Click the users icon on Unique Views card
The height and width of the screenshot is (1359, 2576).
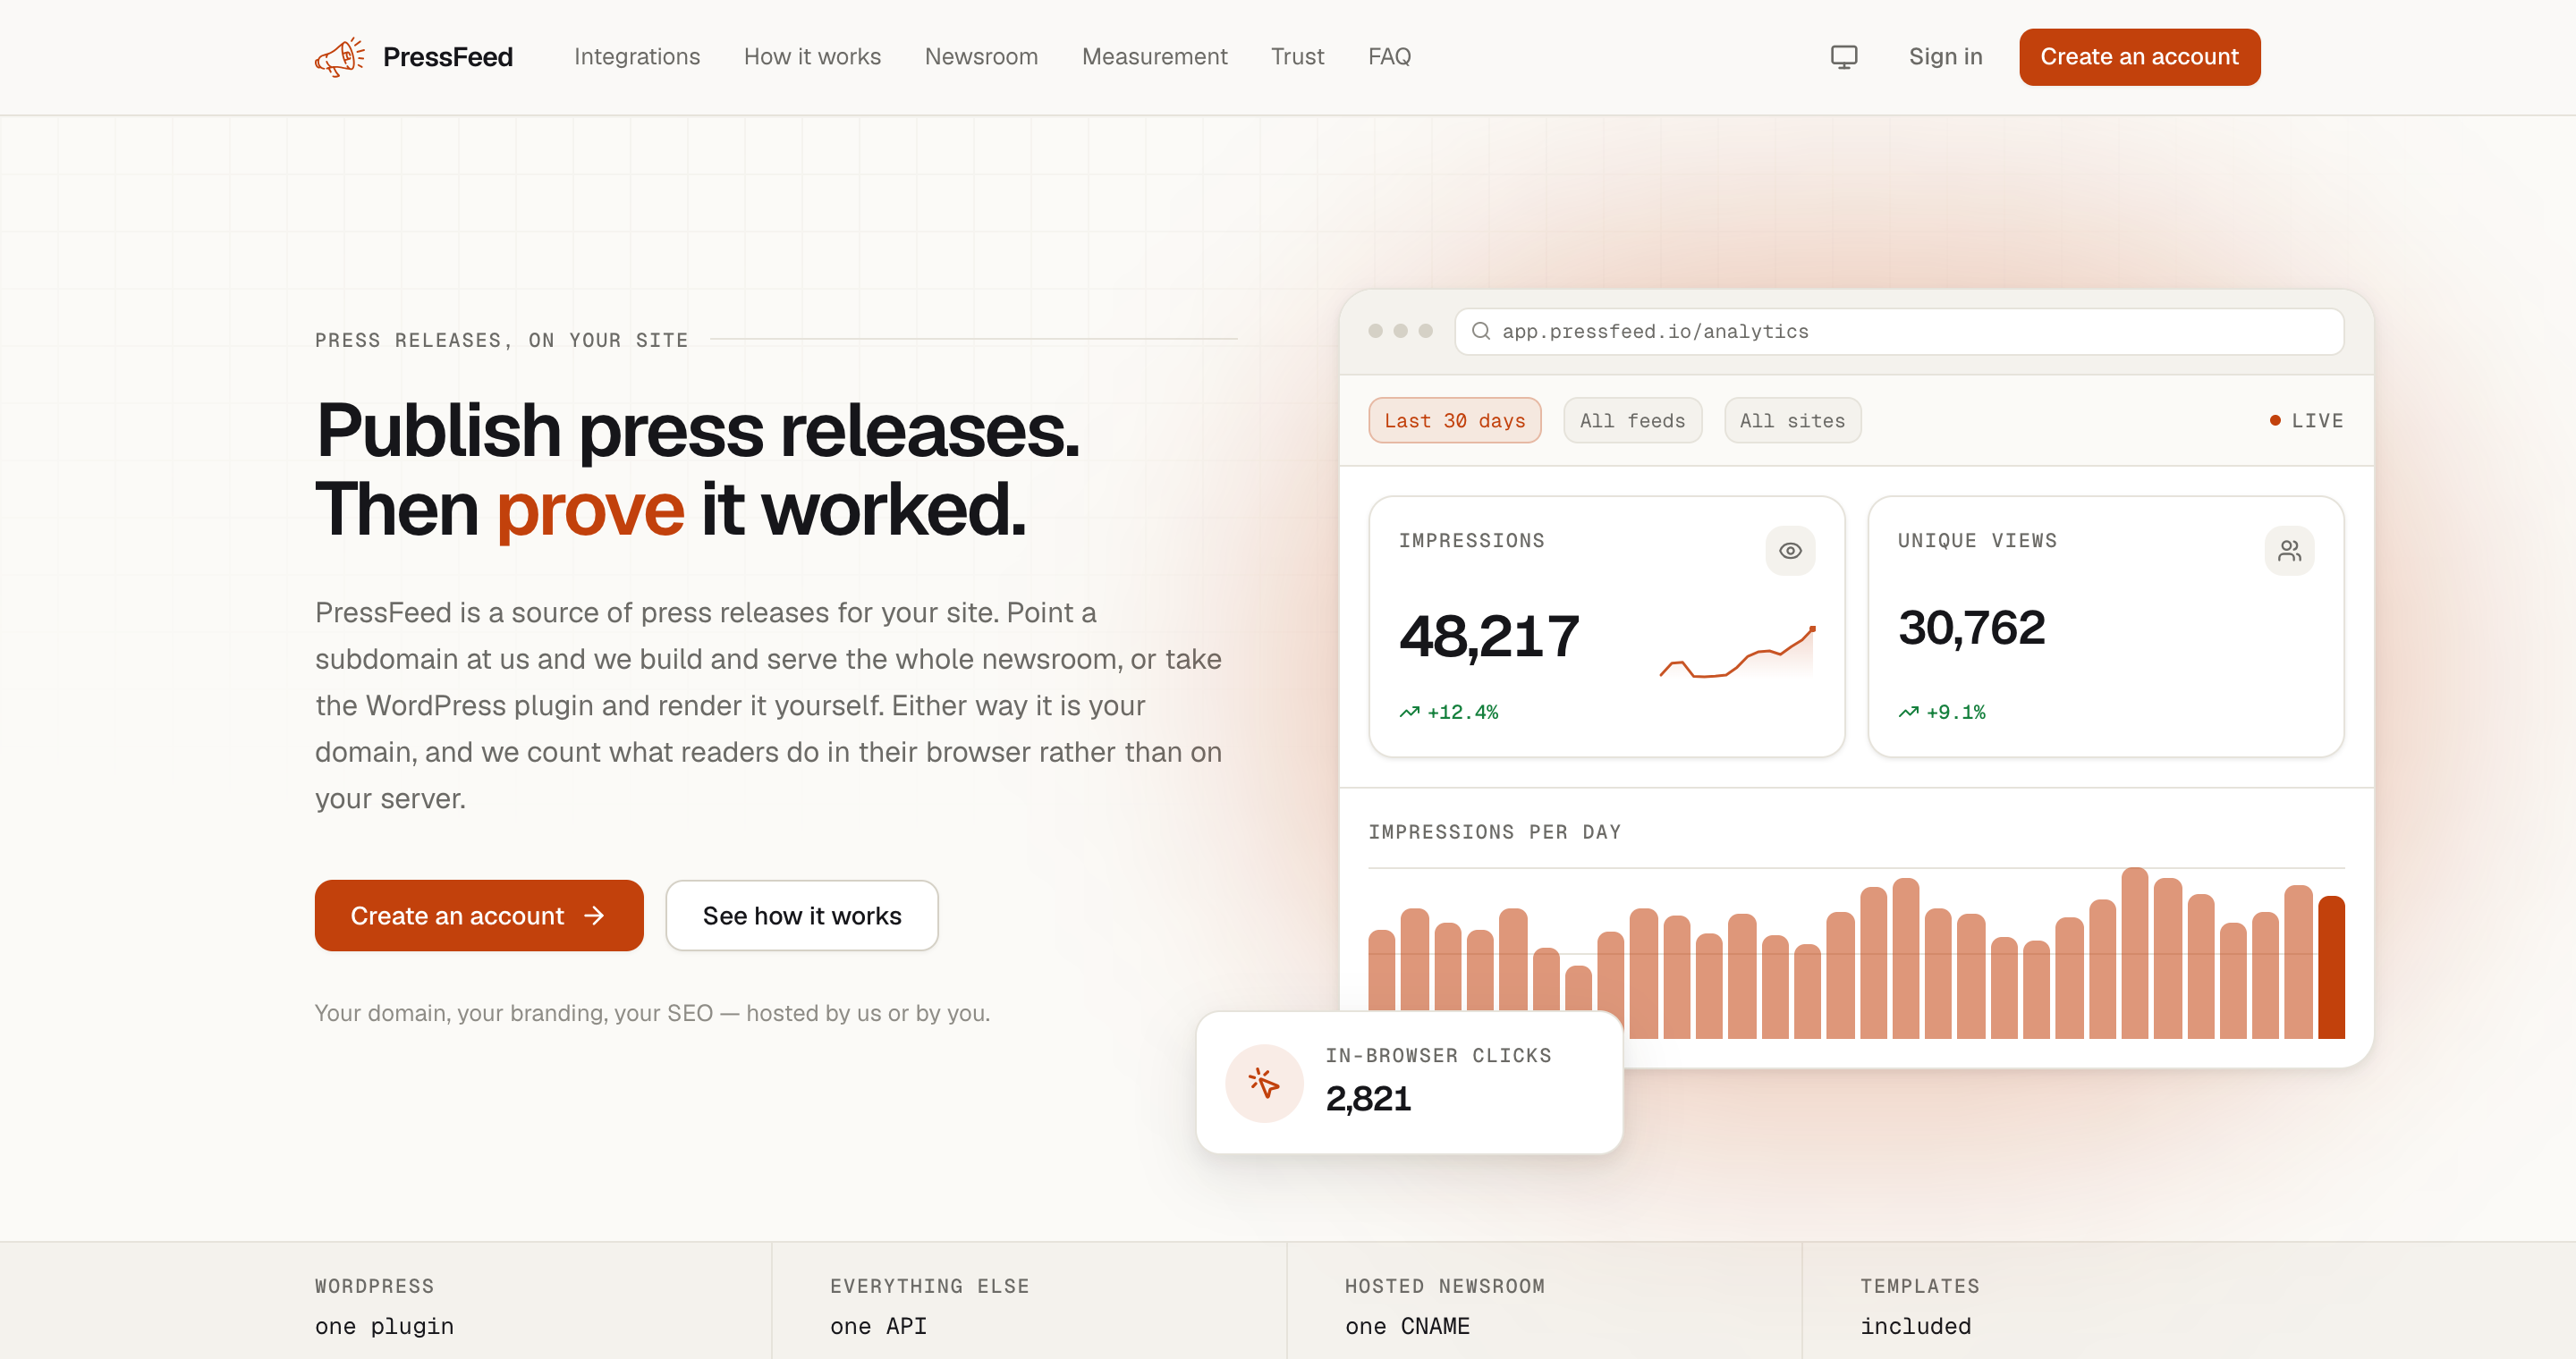pyautogui.click(x=2288, y=551)
